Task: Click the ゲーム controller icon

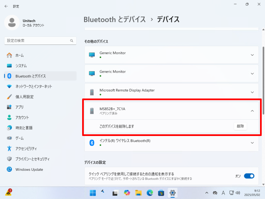Action: (x=9, y=138)
